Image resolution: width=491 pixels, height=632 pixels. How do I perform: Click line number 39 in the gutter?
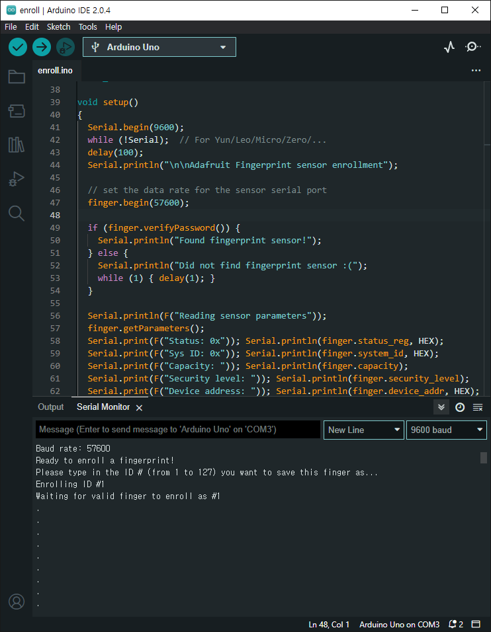pyautogui.click(x=55, y=102)
